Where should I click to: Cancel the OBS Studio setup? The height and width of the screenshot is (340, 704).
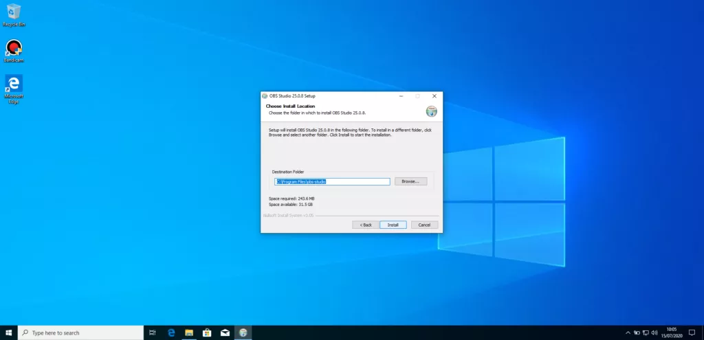424,225
